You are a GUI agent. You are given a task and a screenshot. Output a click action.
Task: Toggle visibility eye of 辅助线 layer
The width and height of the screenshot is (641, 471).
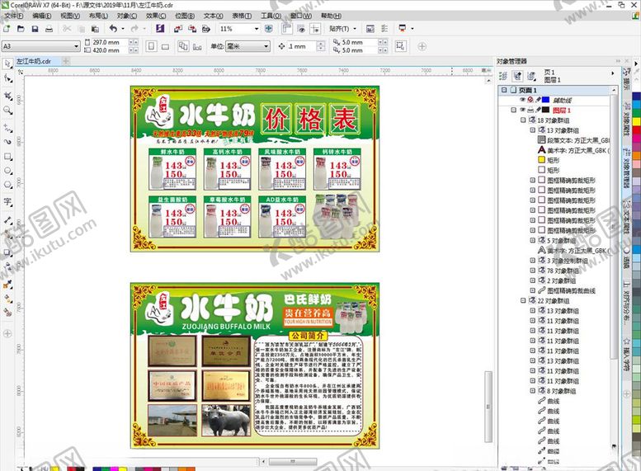(x=522, y=100)
